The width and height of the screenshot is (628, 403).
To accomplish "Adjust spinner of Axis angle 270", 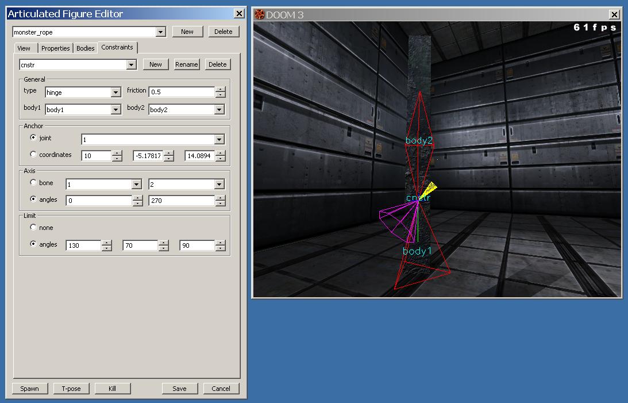I will click(220, 201).
